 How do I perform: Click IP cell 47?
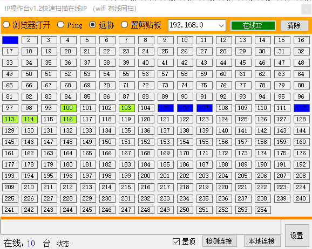pyautogui.click(x=282, y=63)
